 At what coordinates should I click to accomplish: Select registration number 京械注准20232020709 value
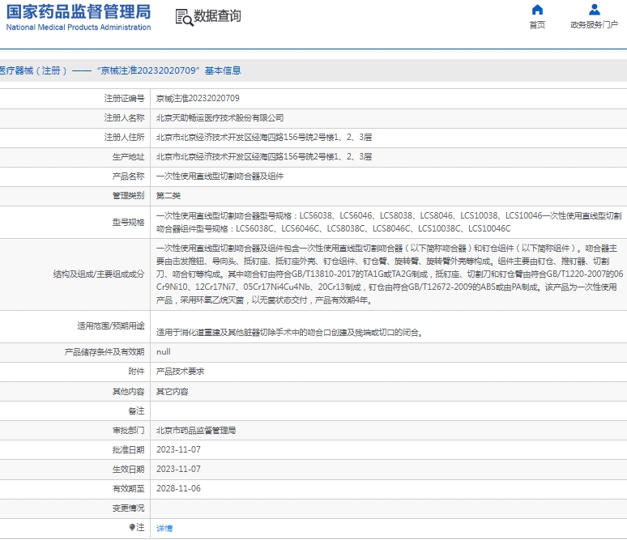198,98
